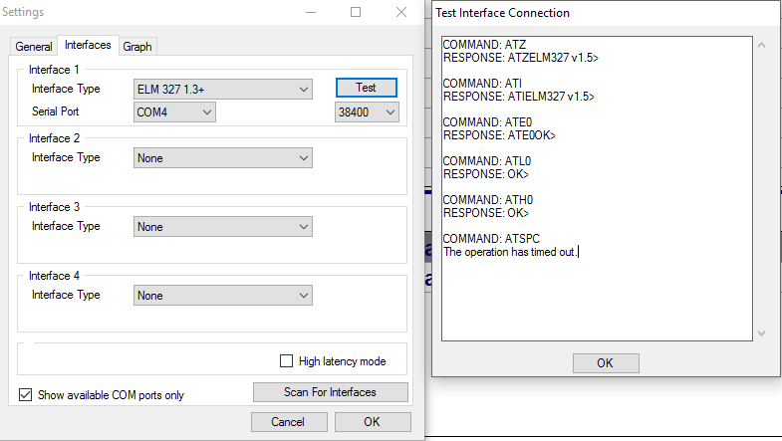Expand the COM4 serial port dropdown
782x441 pixels.
[x=174, y=112]
